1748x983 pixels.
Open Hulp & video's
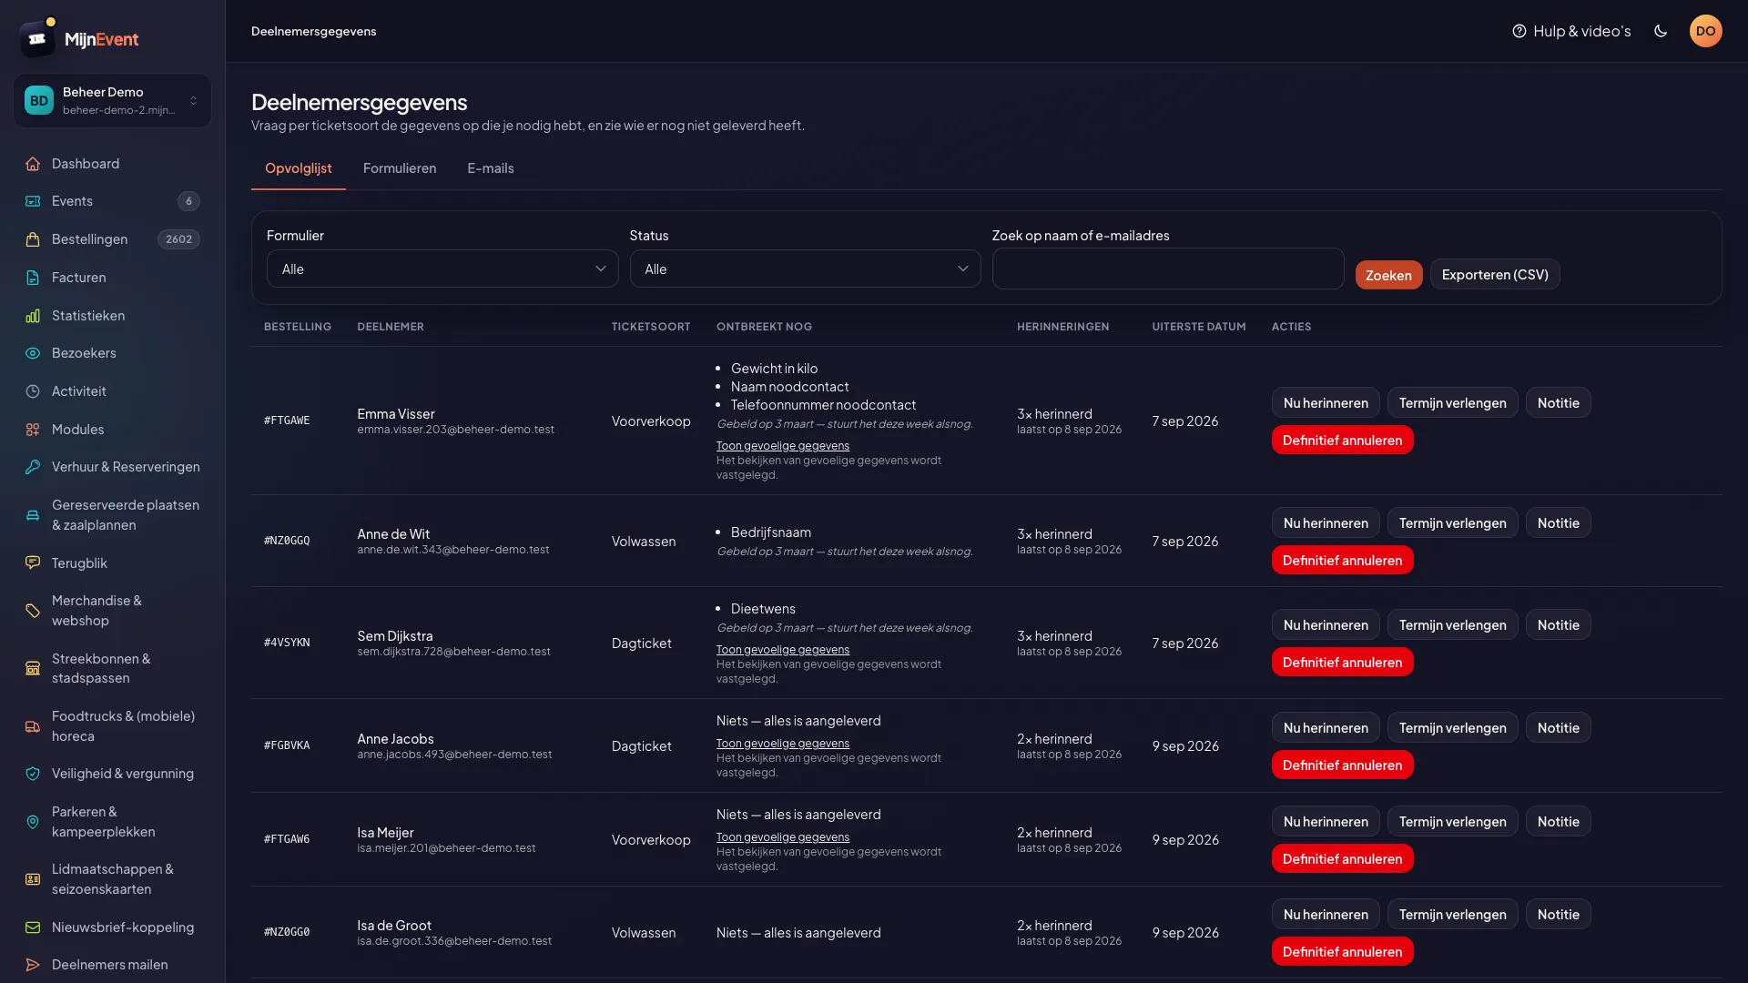click(x=1571, y=31)
